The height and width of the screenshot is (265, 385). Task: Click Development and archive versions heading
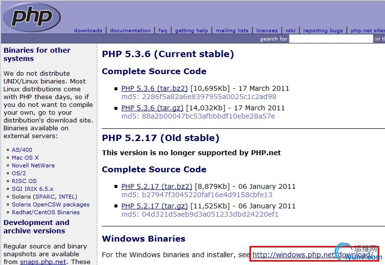coord(36,226)
